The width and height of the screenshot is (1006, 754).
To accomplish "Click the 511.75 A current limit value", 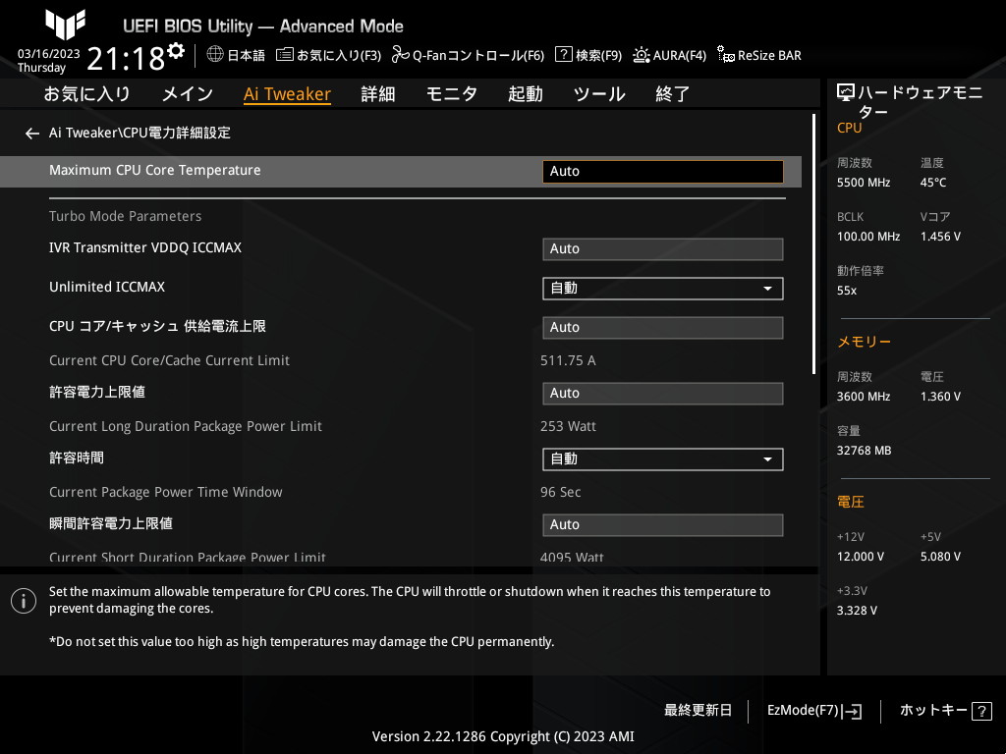I will click(568, 361).
